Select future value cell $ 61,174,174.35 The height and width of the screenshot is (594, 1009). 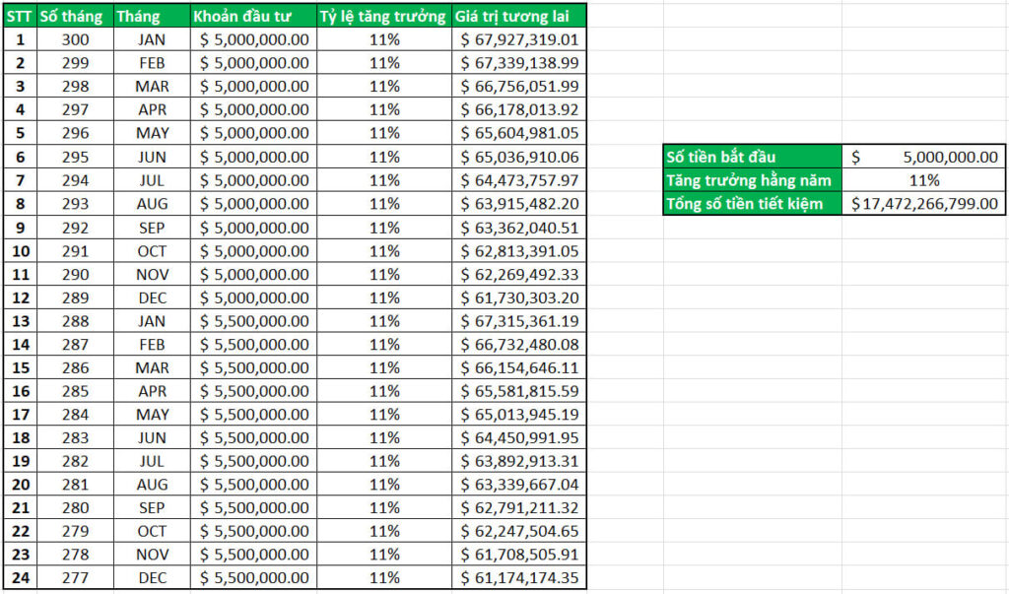coord(519,577)
